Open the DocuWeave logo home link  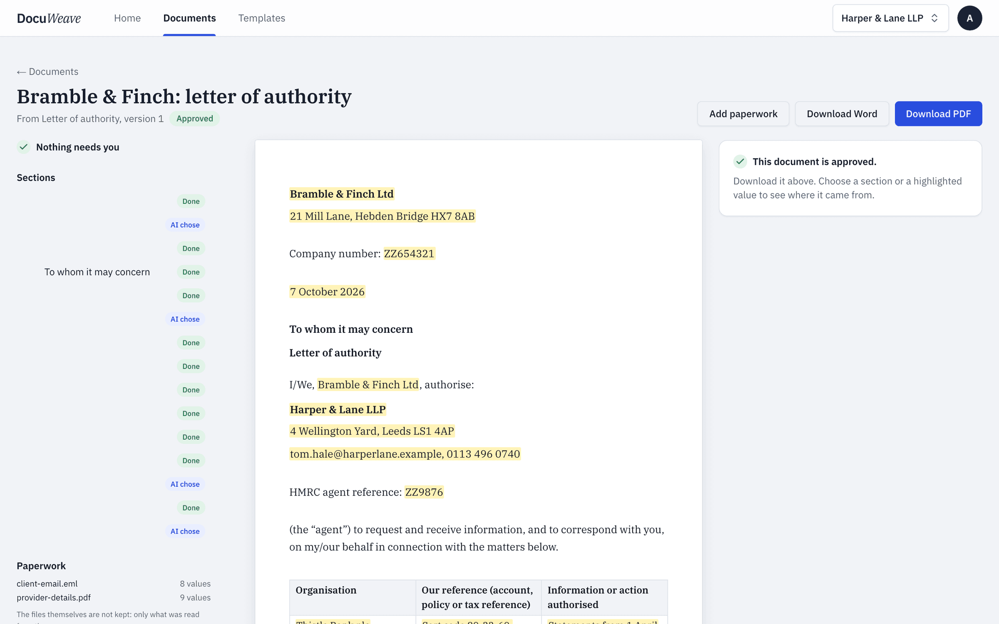pyautogui.click(x=49, y=18)
